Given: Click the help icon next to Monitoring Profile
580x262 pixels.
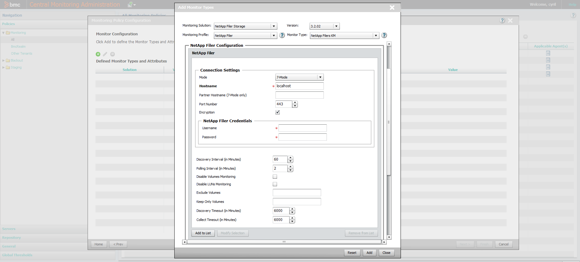Looking at the screenshot, I should [x=282, y=35].
